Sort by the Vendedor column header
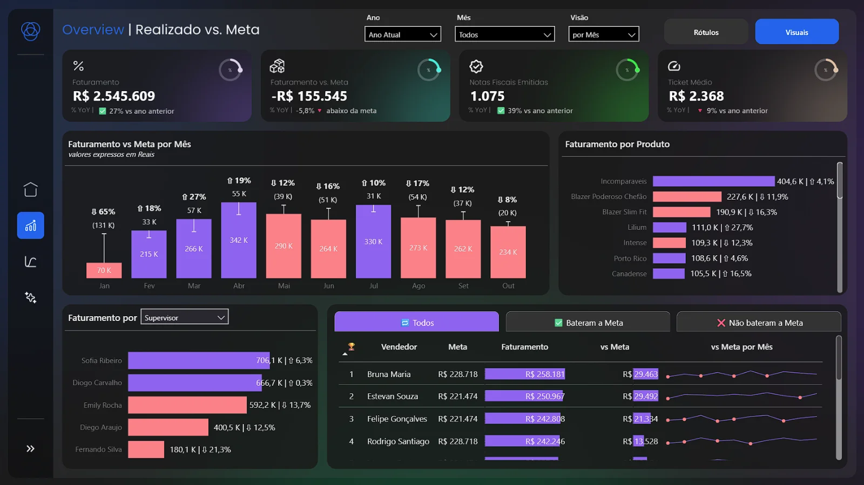 (x=399, y=347)
